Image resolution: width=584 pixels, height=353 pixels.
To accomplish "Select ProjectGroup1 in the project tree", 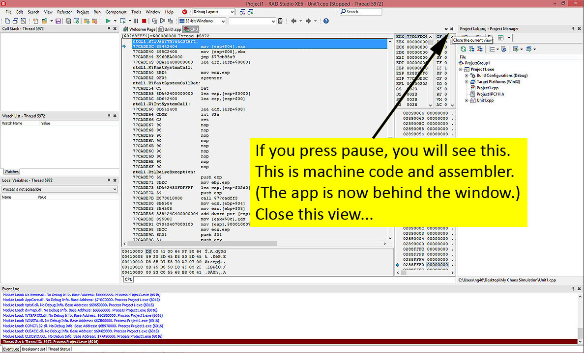I will pos(477,63).
